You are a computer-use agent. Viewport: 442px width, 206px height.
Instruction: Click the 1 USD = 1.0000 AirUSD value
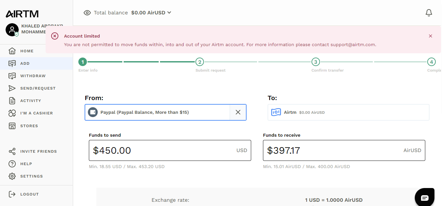(x=334, y=200)
